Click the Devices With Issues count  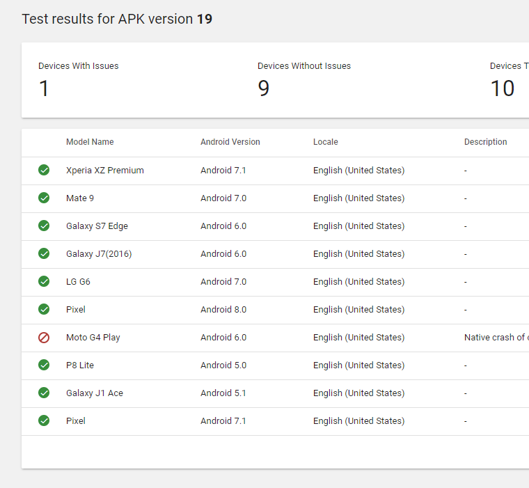tap(44, 88)
